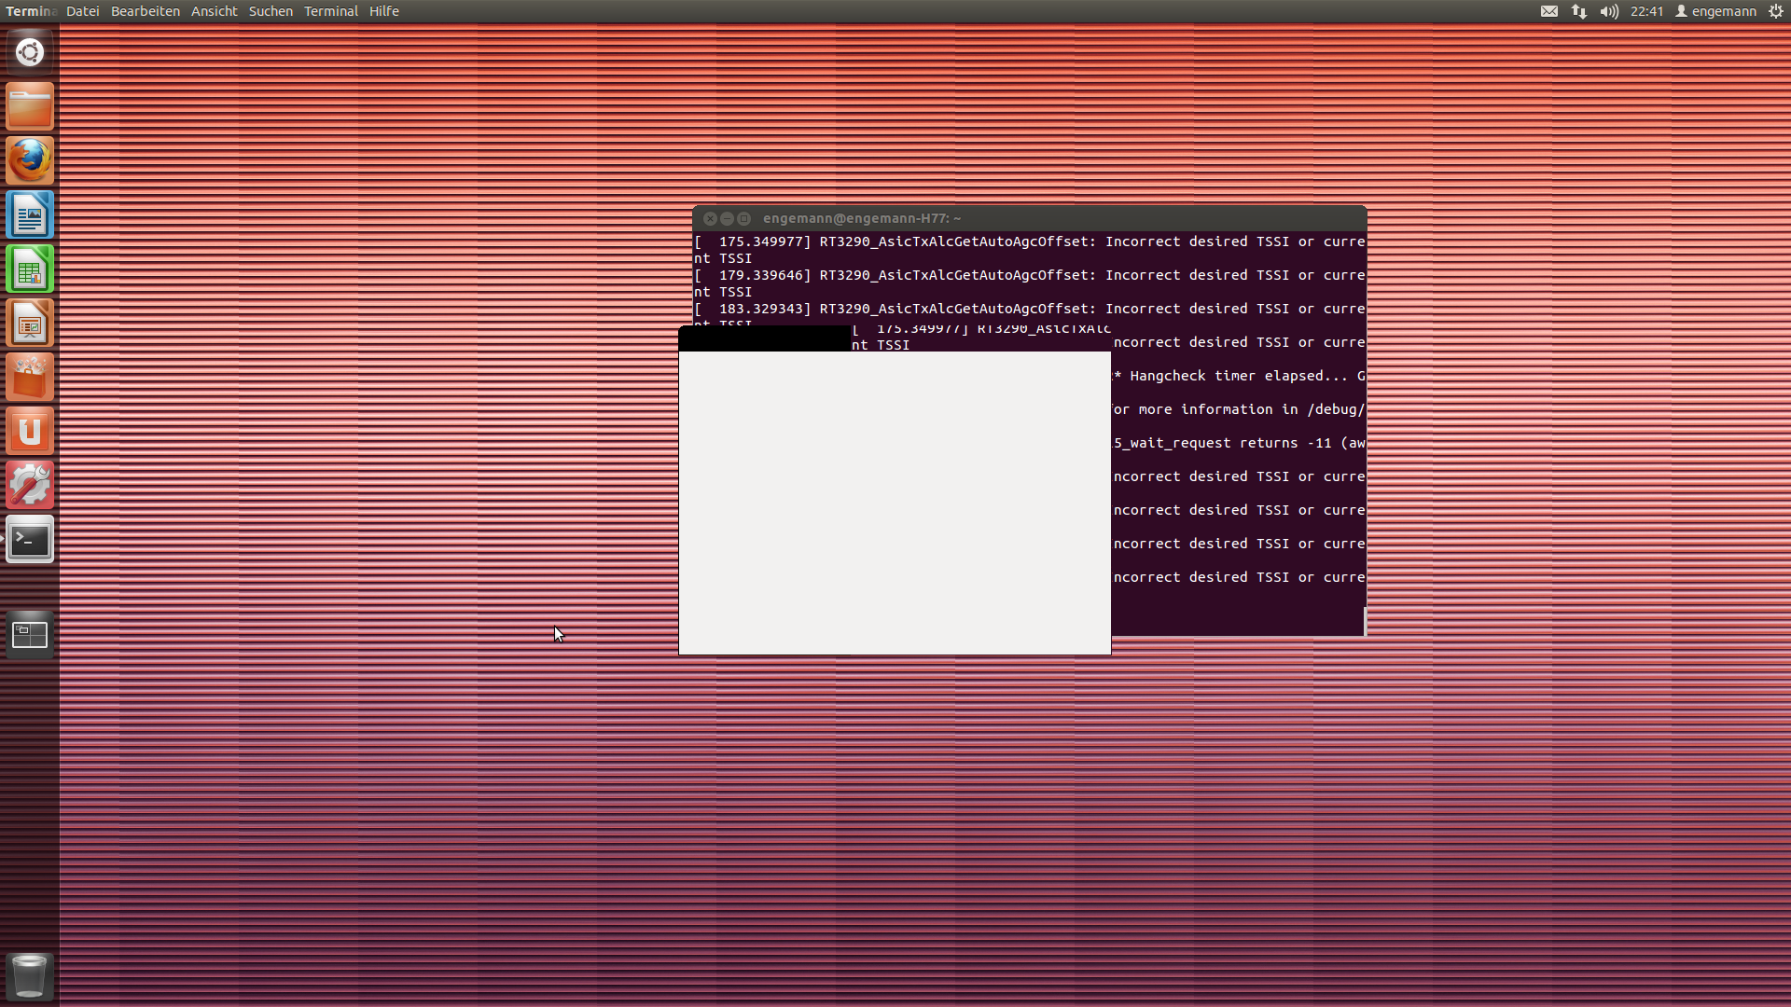Open the Hilfe menu
Viewport: 1791px width, 1007px height.
pyautogui.click(x=383, y=11)
